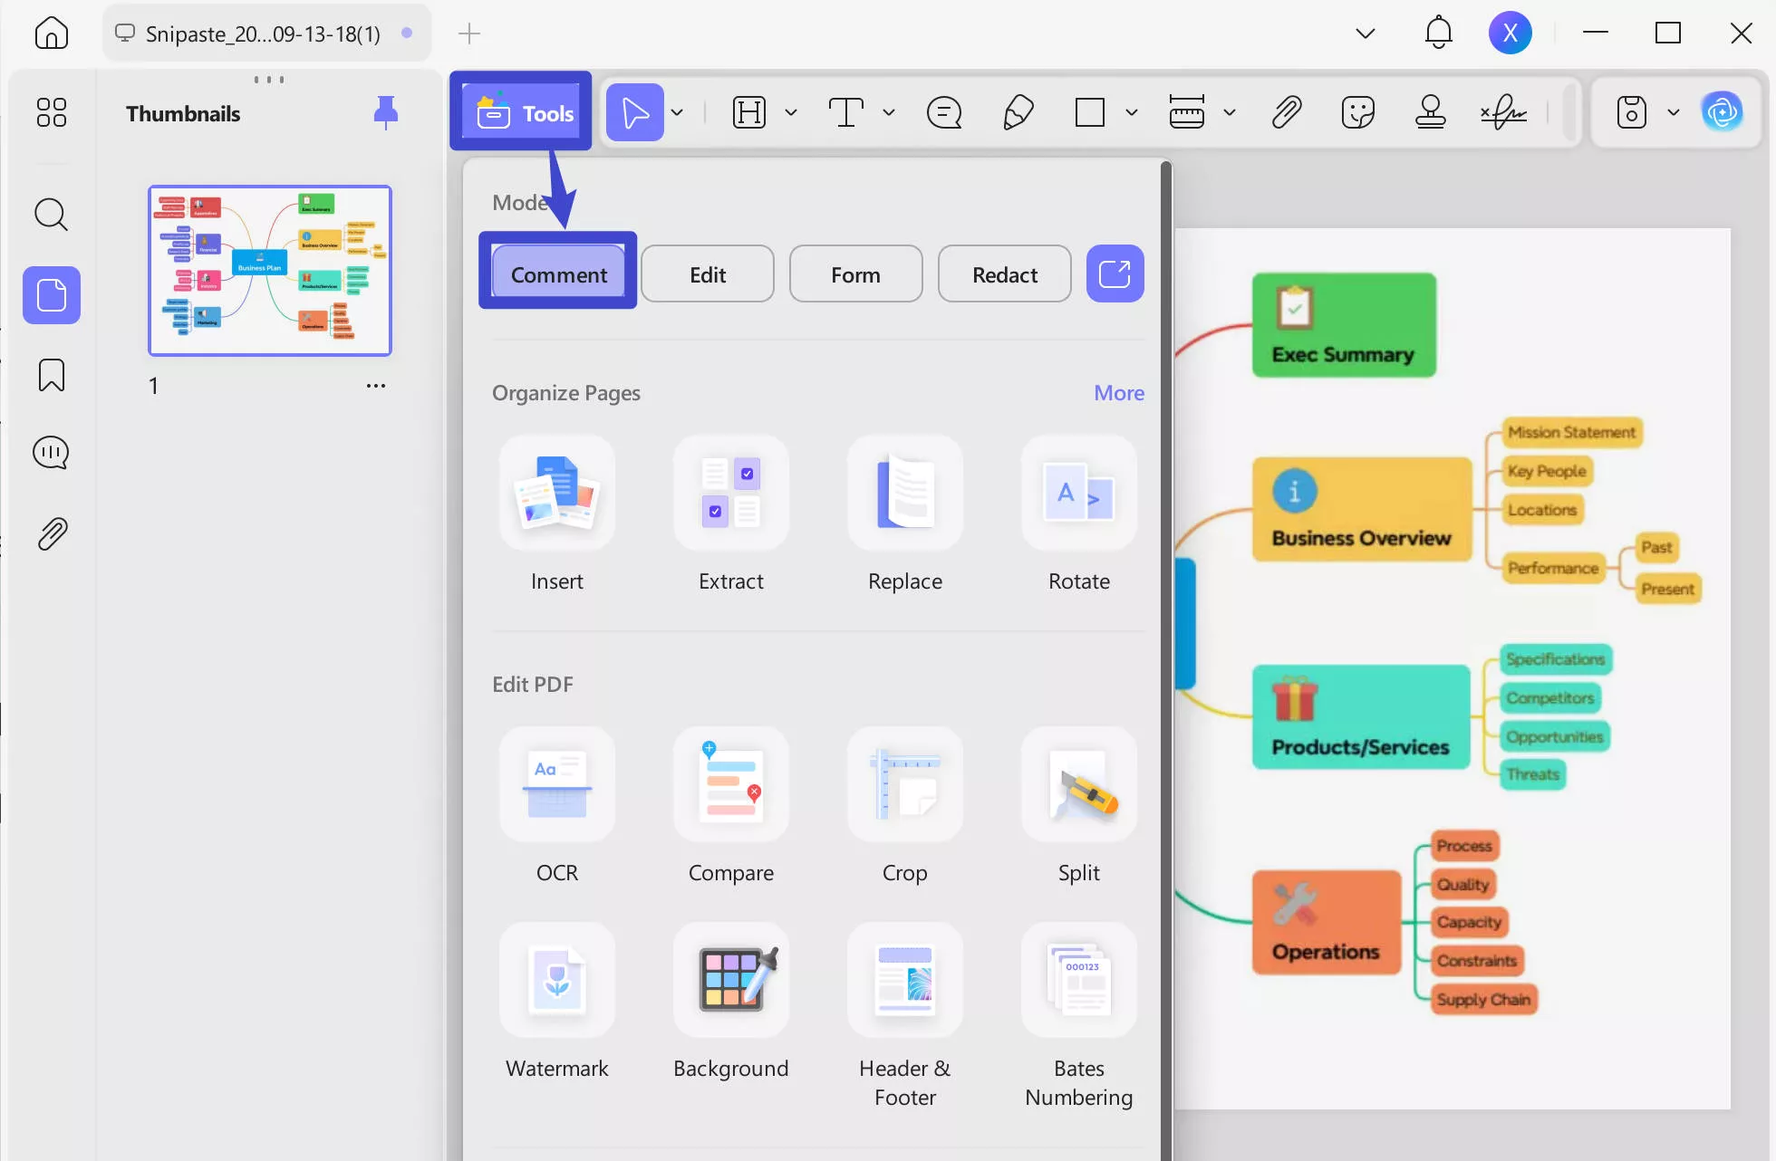Open the search panel in sidebar

pyautogui.click(x=51, y=215)
